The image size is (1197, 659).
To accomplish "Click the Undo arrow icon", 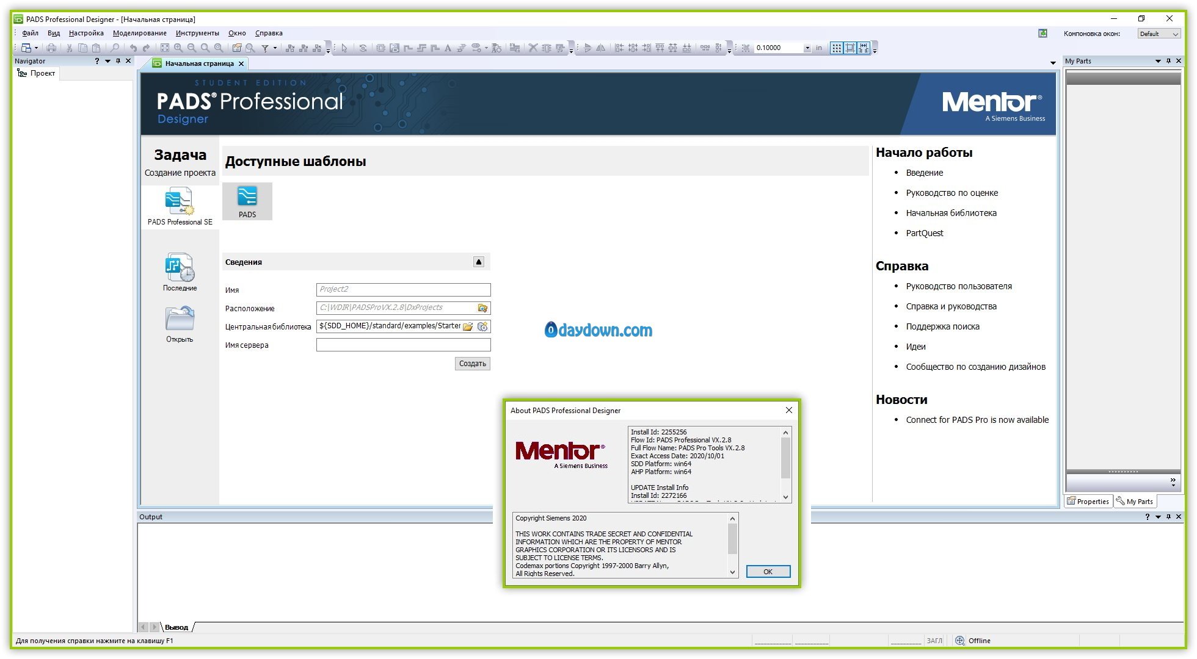I will pos(133,48).
